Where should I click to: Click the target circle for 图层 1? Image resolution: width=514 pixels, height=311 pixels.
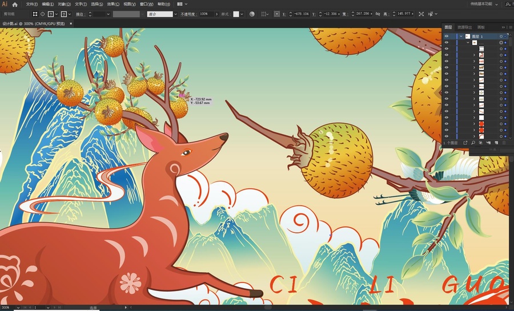[501, 37]
